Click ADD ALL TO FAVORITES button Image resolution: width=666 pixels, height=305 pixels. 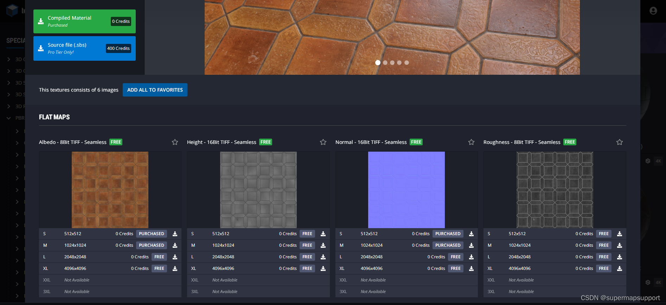click(155, 90)
